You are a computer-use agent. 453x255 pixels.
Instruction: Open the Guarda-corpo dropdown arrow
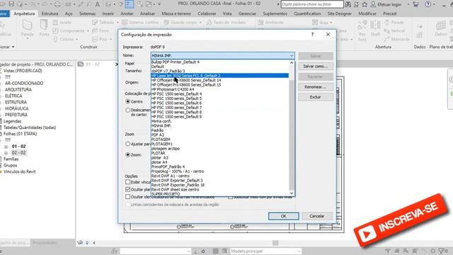(x=200, y=22)
